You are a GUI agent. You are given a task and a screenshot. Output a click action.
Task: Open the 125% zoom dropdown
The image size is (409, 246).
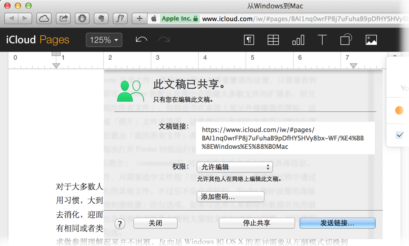(x=104, y=40)
